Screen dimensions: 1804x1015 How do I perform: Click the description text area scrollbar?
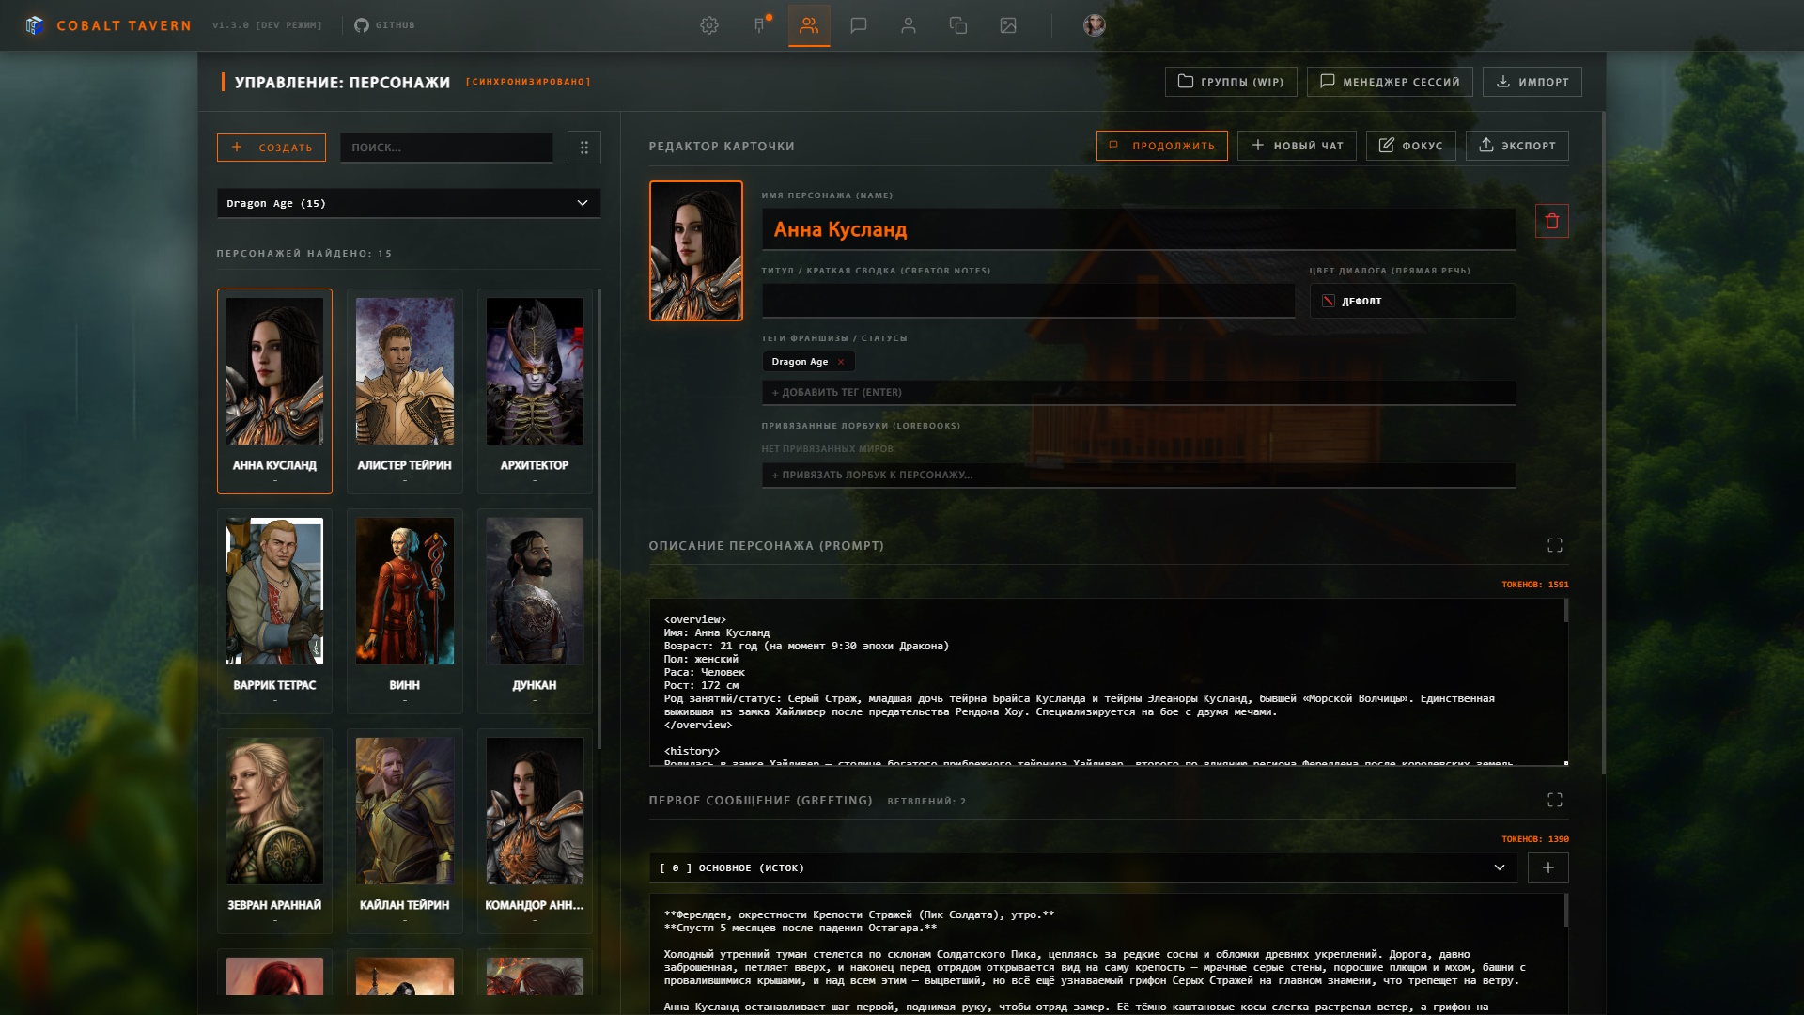(x=1566, y=611)
